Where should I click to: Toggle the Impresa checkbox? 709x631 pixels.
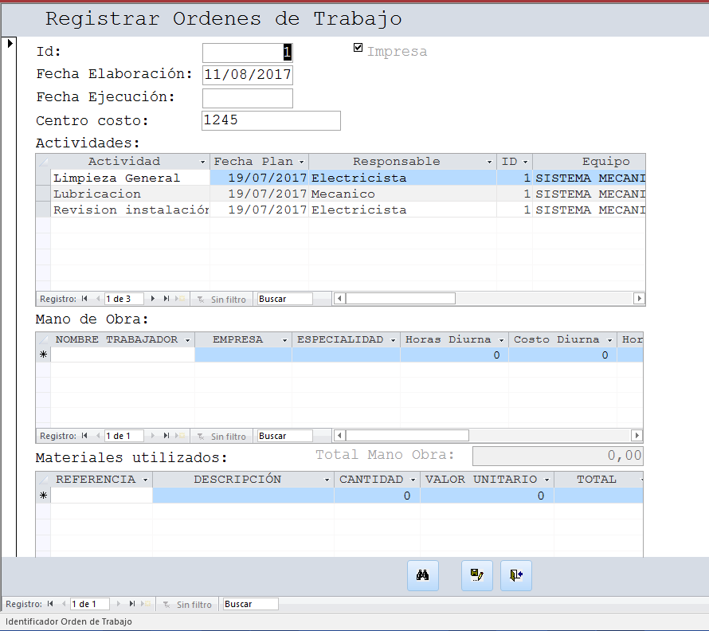coord(358,48)
